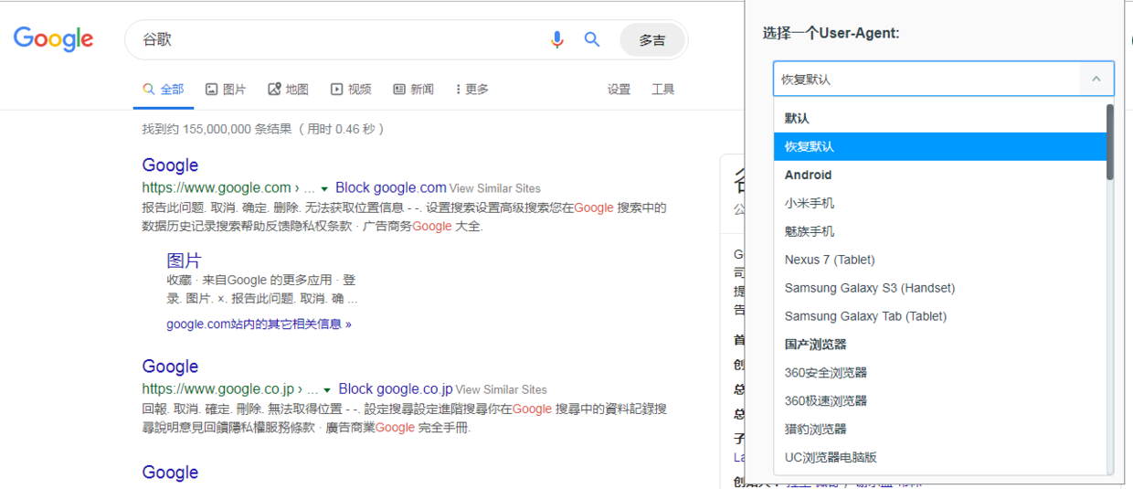Screen dimensions: 1133x489
Task: Switch to the 视频 tab
Action: click(351, 90)
